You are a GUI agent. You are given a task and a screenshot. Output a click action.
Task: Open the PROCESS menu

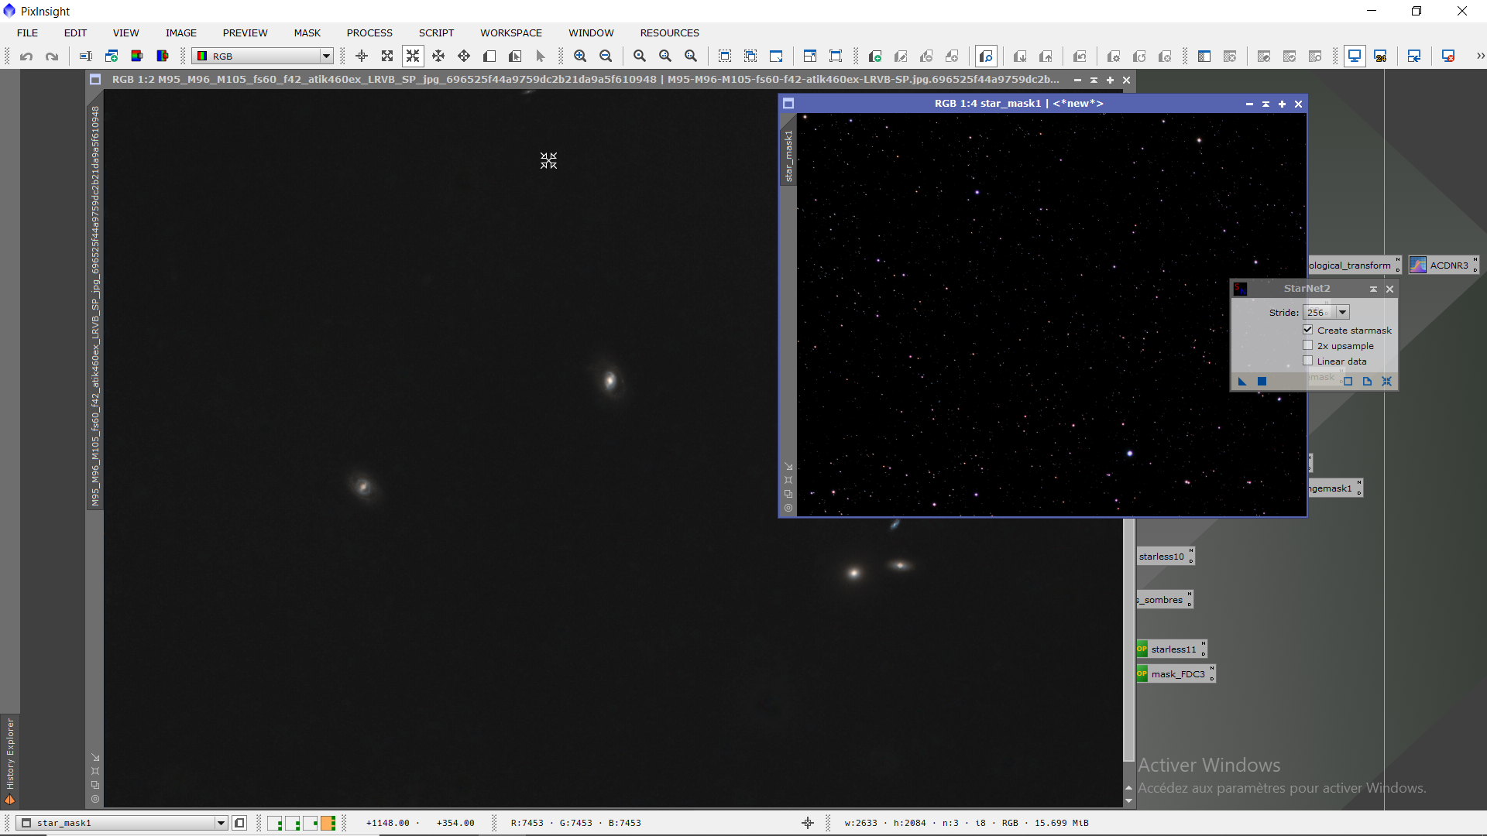pos(369,33)
